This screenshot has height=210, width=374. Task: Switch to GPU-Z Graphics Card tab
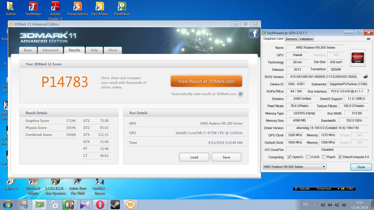tap(273, 39)
